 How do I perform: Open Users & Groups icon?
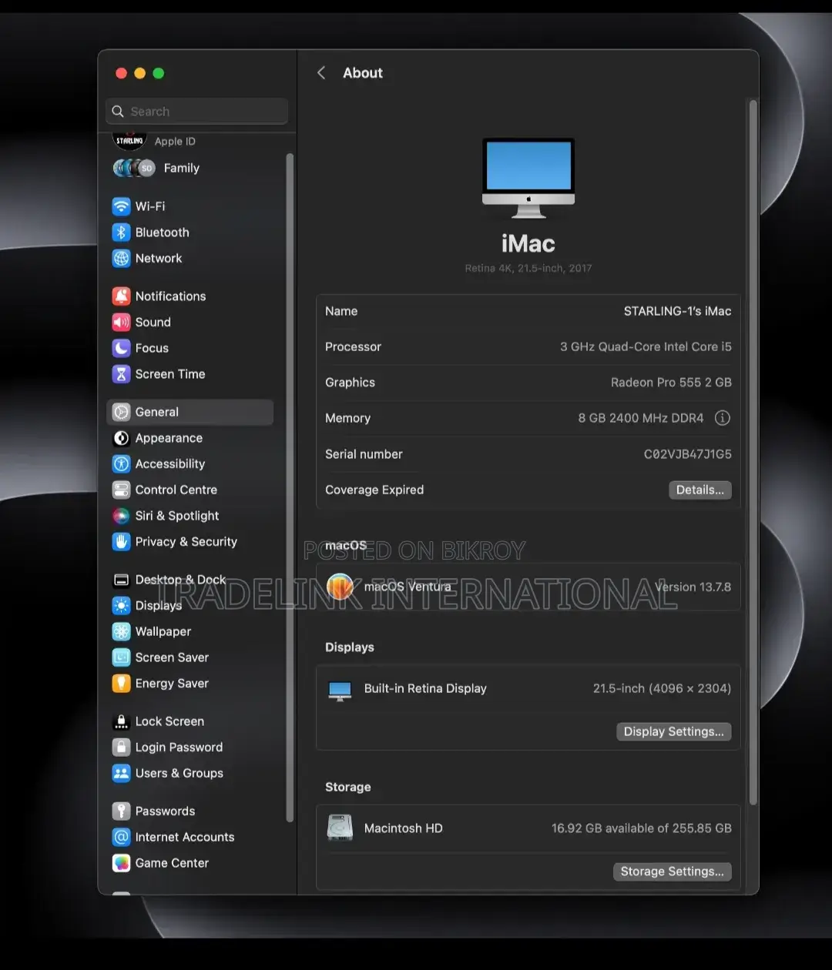[x=121, y=774]
